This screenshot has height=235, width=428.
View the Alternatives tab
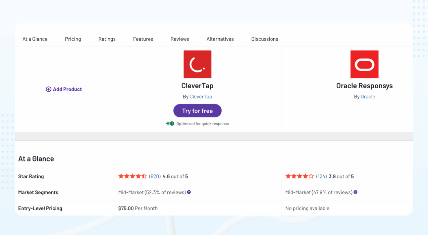click(x=220, y=39)
